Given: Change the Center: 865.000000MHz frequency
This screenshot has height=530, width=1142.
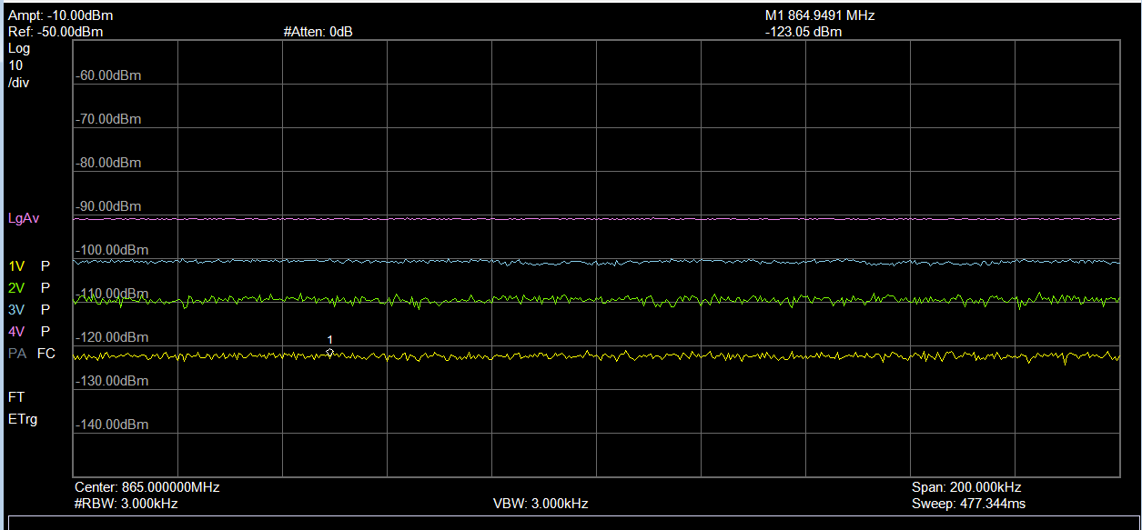Looking at the screenshot, I should (147, 487).
